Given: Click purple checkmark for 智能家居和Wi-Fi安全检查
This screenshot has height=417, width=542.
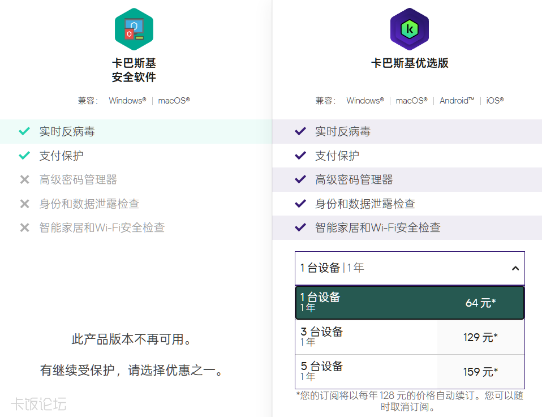Looking at the screenshot, I should (x=300, y=227).
